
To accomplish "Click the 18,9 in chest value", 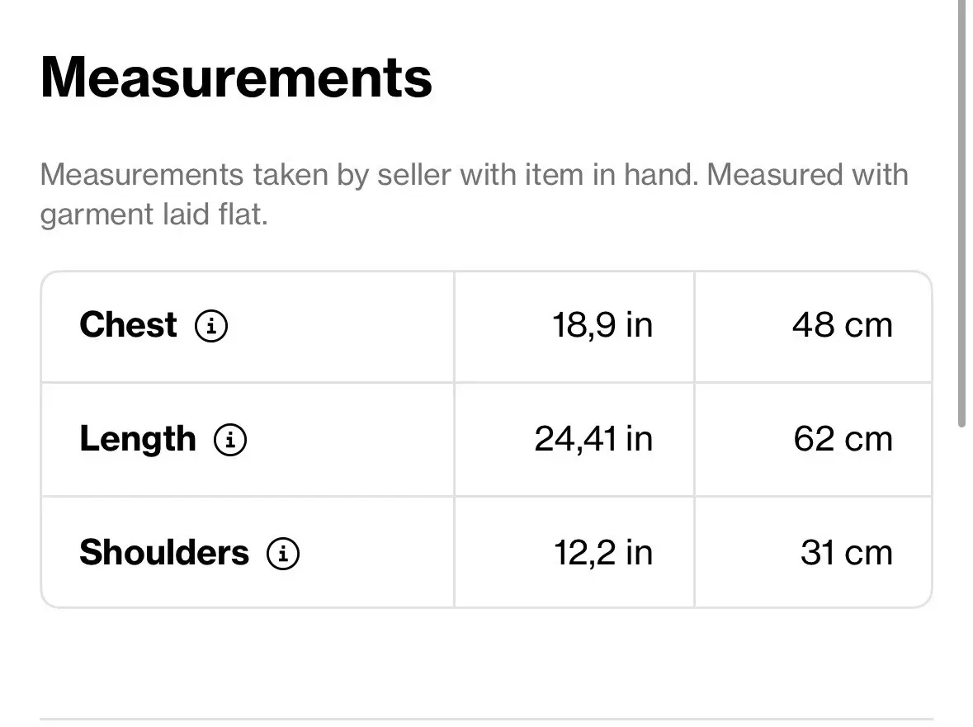I will click(602, 325).
